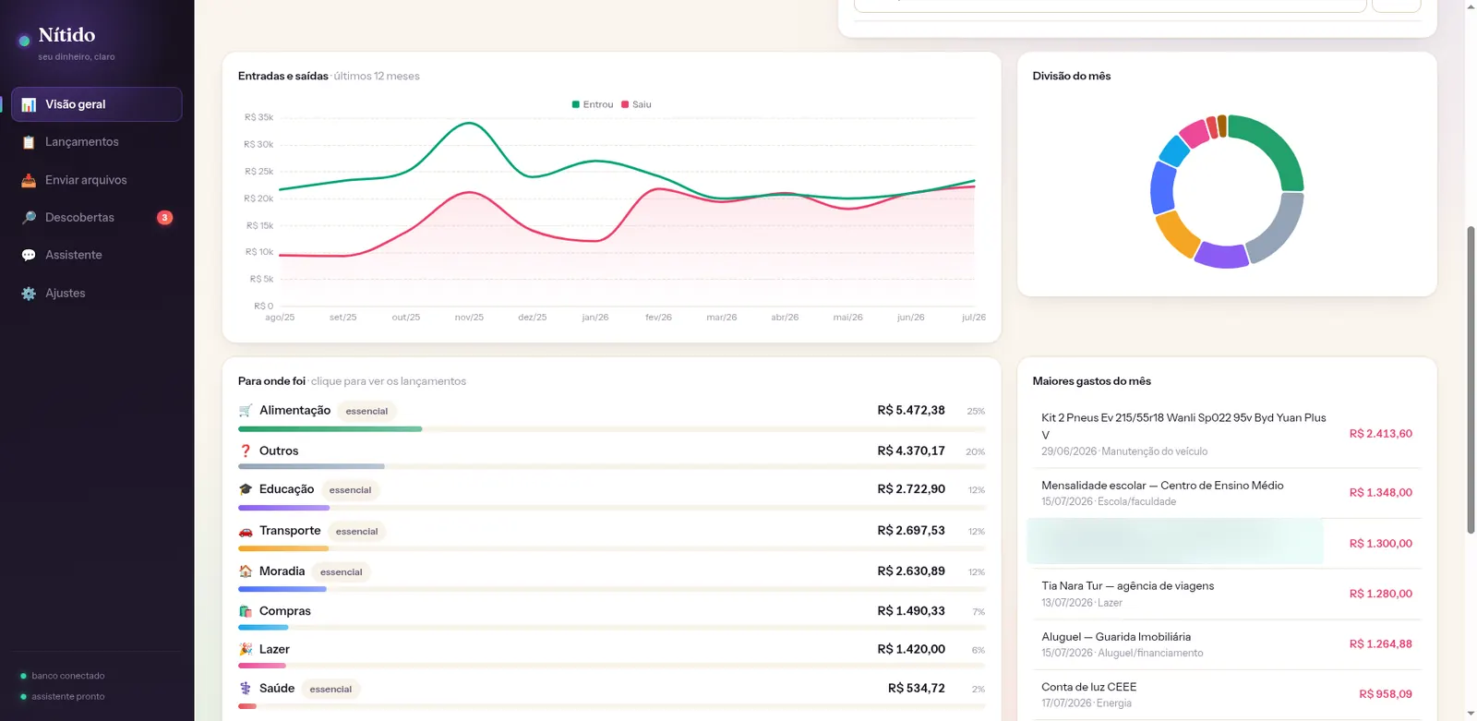Open the Visão geral chart icon
The height and width of the screenshot is (721, 1477).
tap(29, 104)
